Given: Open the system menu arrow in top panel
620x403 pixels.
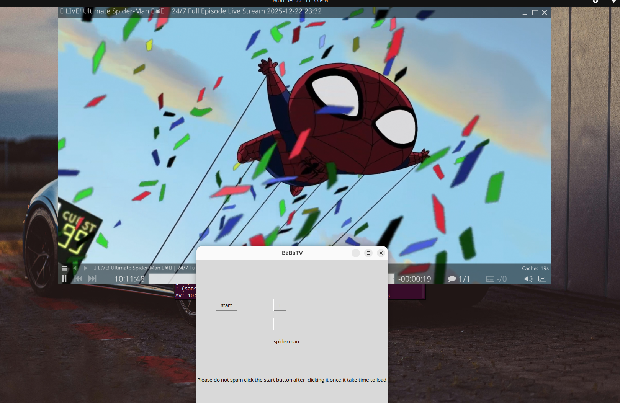Looking at the screenshot, I should tap(614, 2).
